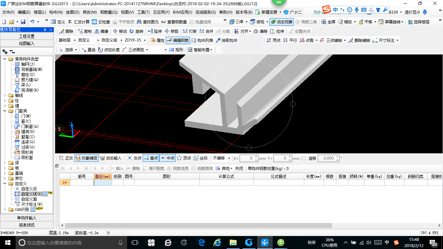The height and width of the screenshot is (249, 443).
Task: Click 构件列表 component list button
Action: (202, 40)
